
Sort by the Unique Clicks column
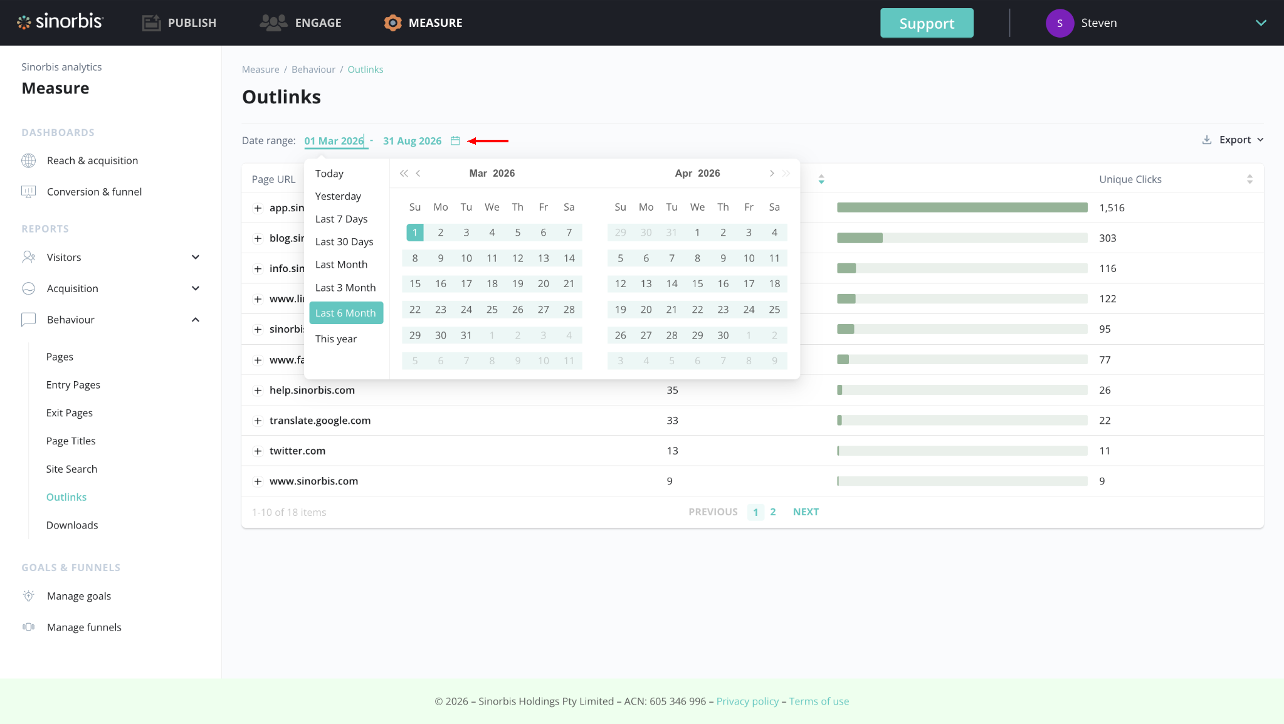coord(1250,179)
